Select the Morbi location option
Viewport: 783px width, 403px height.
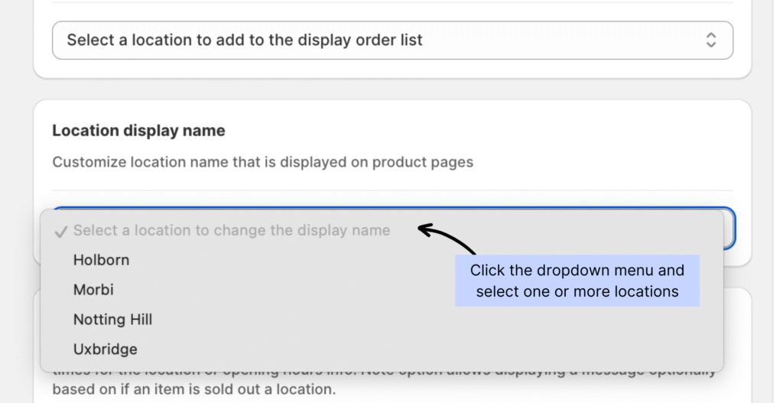coord(93,290)
